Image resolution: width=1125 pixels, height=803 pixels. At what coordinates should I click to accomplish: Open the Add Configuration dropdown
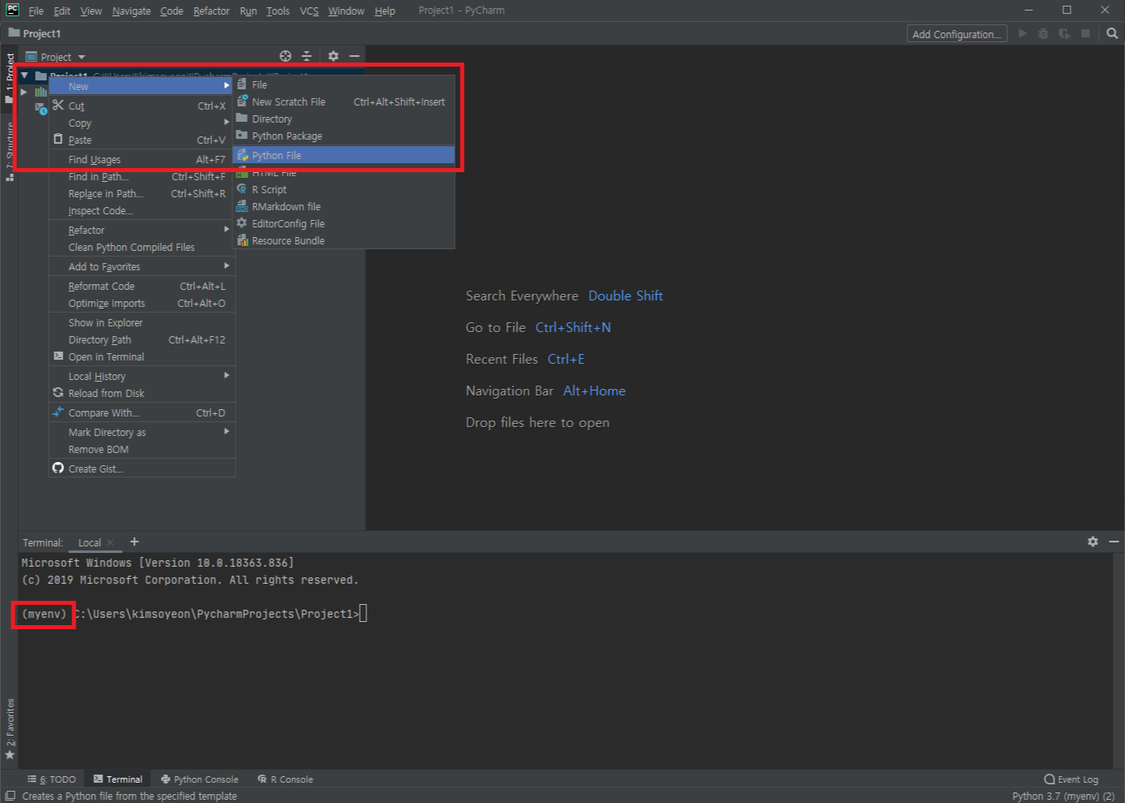957,34
